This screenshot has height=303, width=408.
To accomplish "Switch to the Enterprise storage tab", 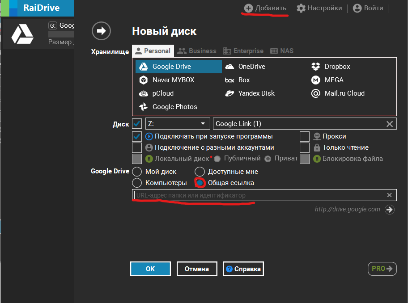I will (x=243, y=51).
